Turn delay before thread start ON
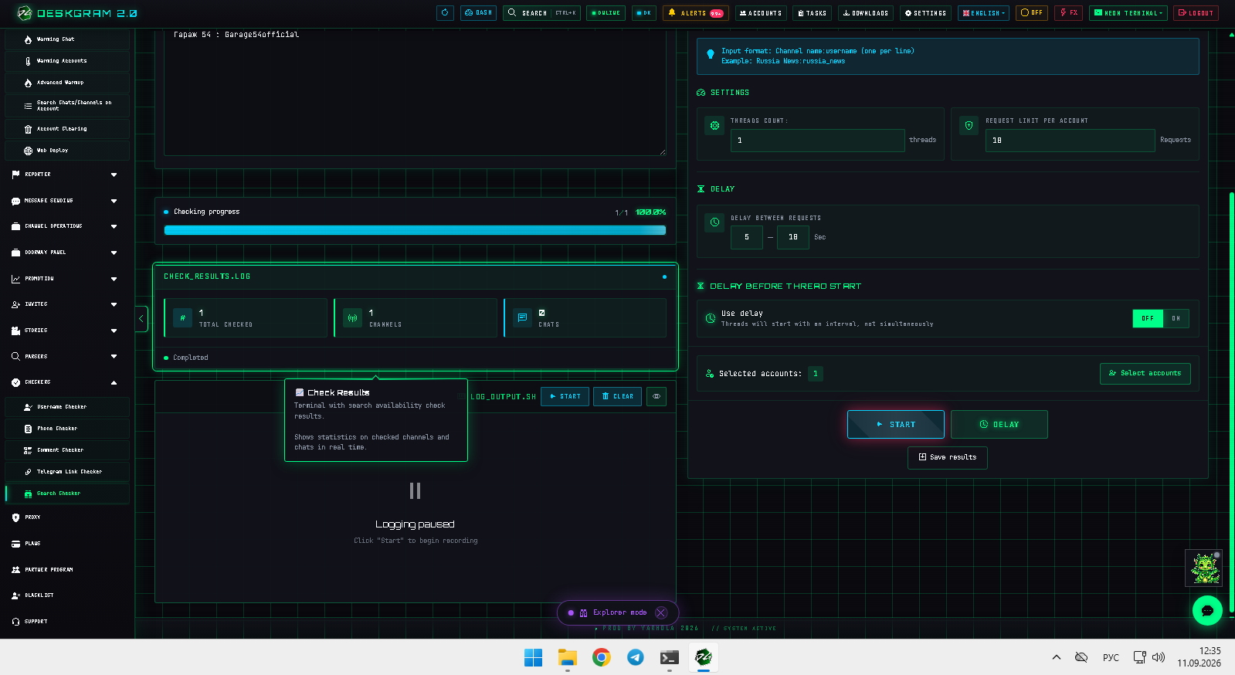This screenshot has height=675, width=1235. tap(1176, 318)
